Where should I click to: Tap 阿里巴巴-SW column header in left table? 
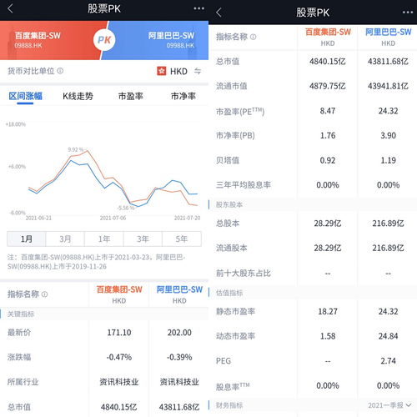(x=179, y=294)
